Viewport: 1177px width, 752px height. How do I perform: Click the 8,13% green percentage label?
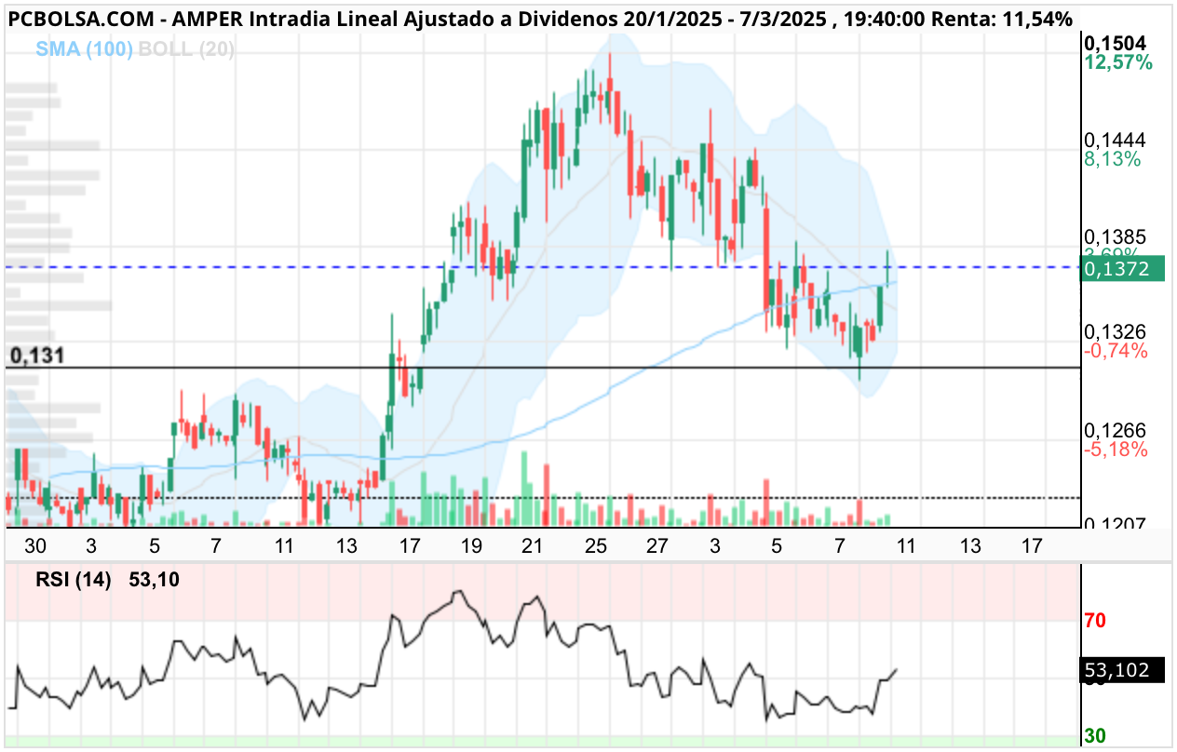point(1112,159)
